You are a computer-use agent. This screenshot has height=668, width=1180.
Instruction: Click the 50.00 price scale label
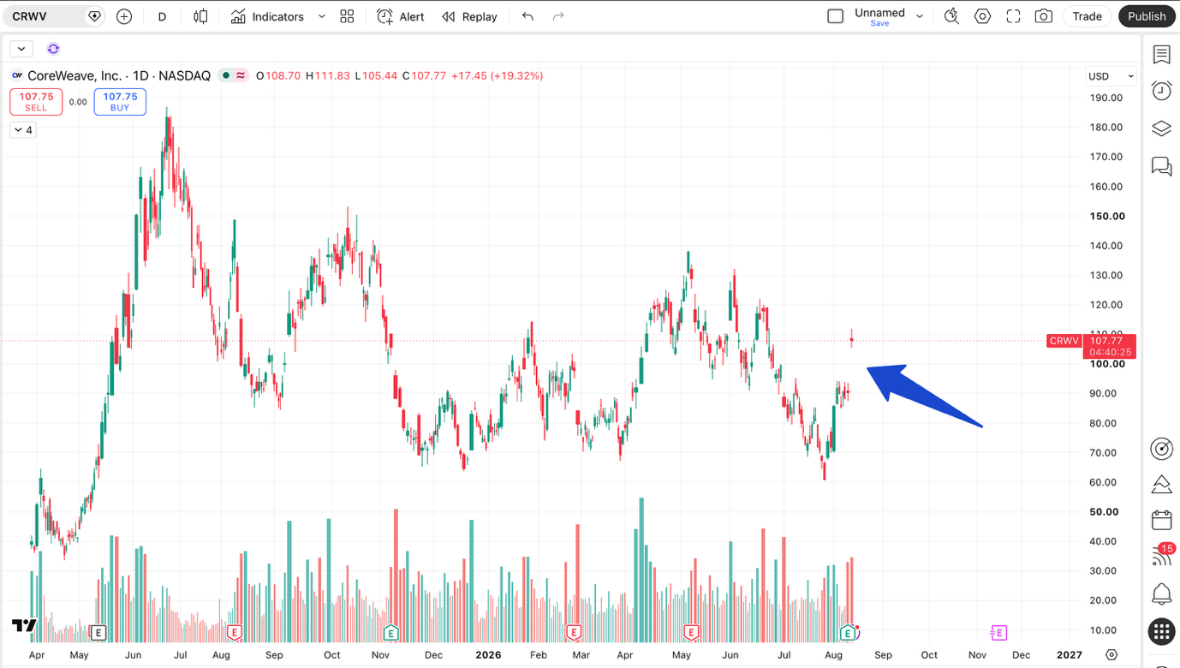(1104, 512)
